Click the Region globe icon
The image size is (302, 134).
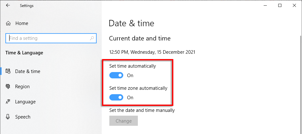coord(9,87)
